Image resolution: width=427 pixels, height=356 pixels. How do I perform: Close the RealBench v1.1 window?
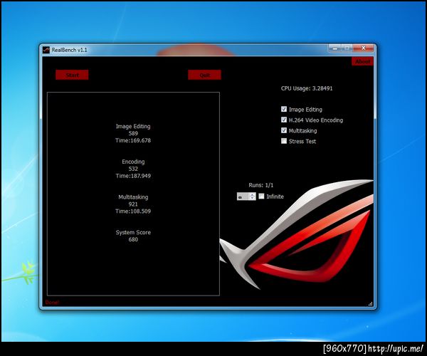[363, 48]
